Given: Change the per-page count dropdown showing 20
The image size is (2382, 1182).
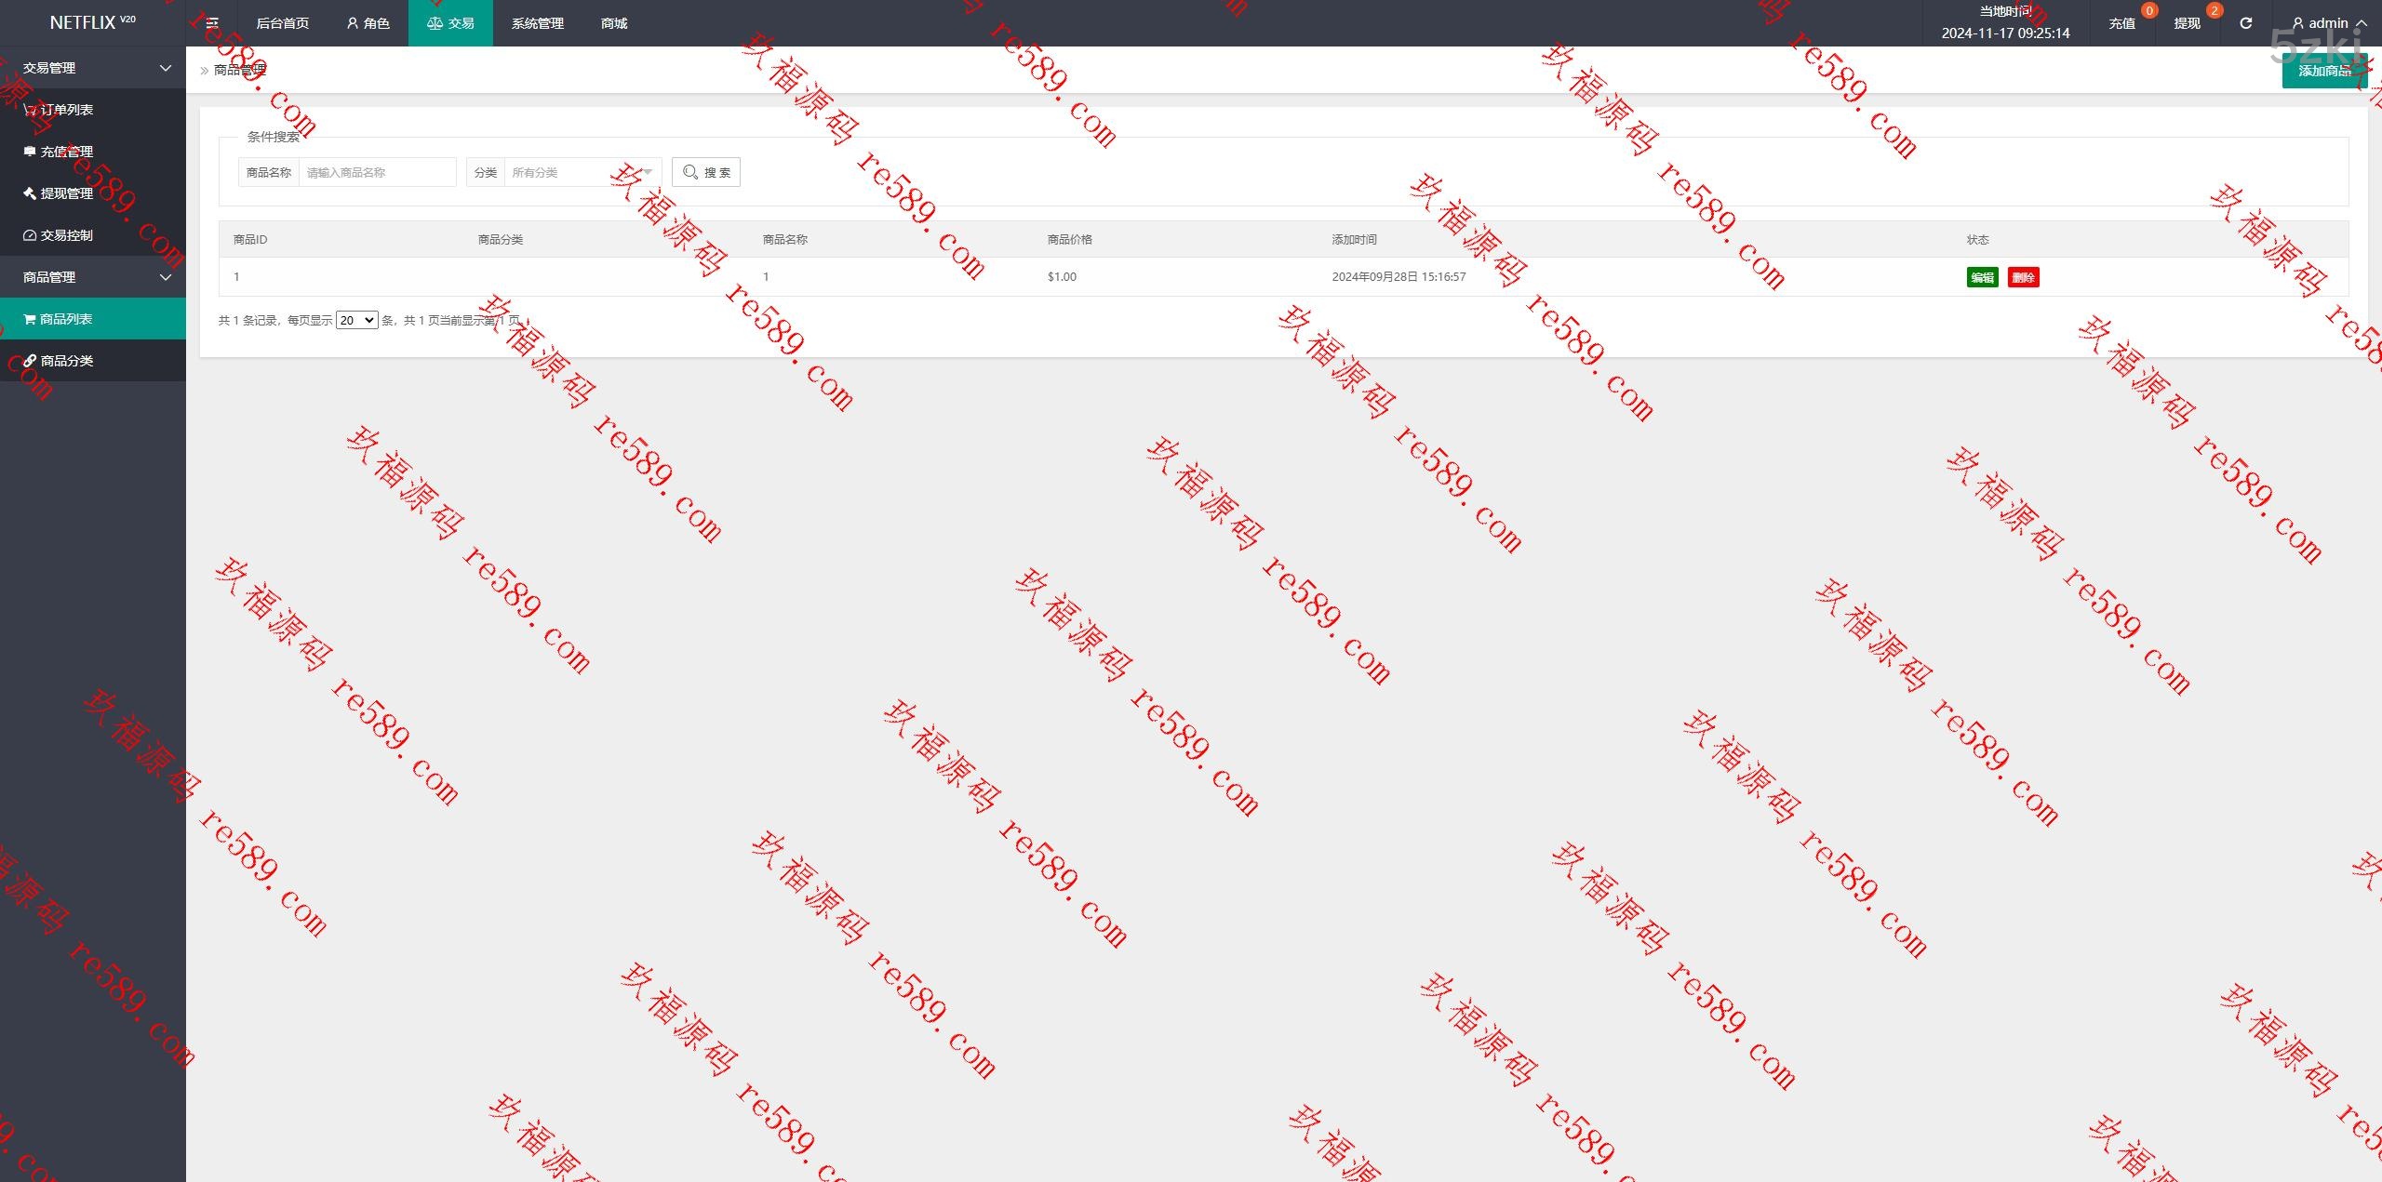Looking at the screenshot, I should [x=356, y=320].
